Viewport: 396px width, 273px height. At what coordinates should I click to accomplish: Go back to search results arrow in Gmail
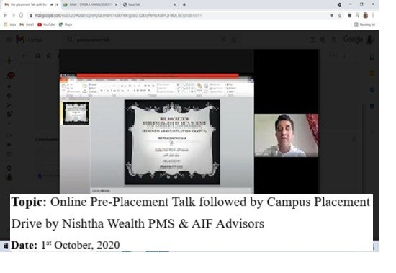24,56
